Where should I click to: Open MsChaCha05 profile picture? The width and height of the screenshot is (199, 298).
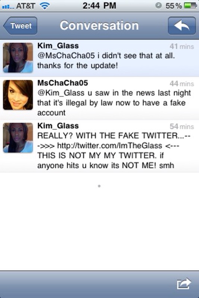click(x=18, y=95)
